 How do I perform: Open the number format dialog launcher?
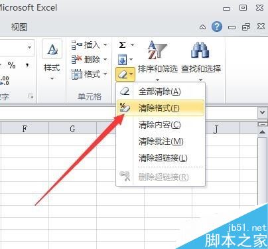coord(31,96)
